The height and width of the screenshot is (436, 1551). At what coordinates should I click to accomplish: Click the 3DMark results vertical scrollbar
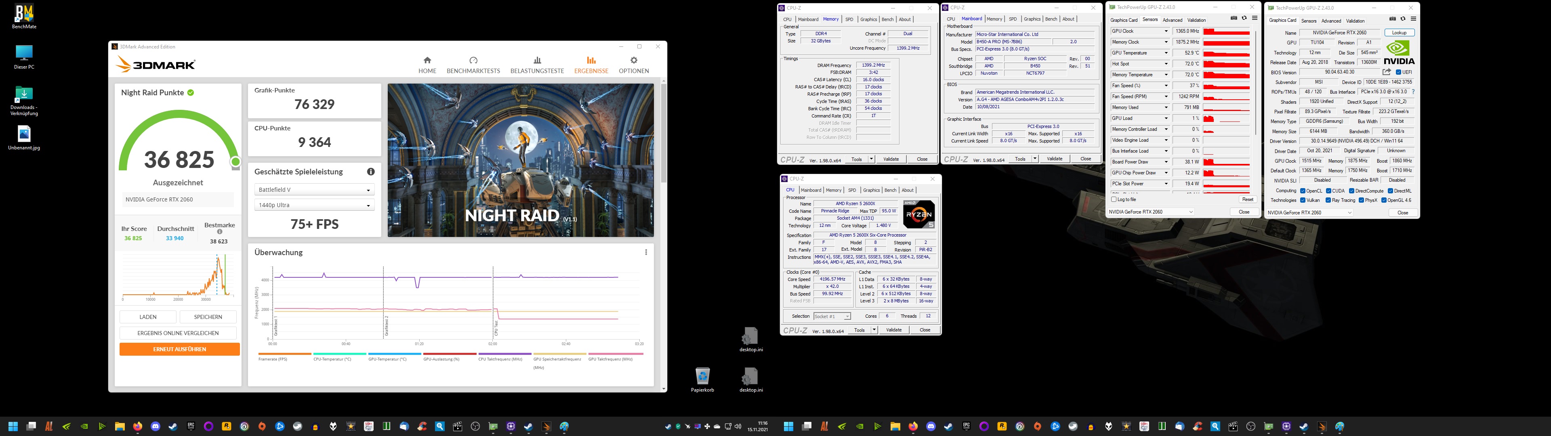(x=664, y=132)
